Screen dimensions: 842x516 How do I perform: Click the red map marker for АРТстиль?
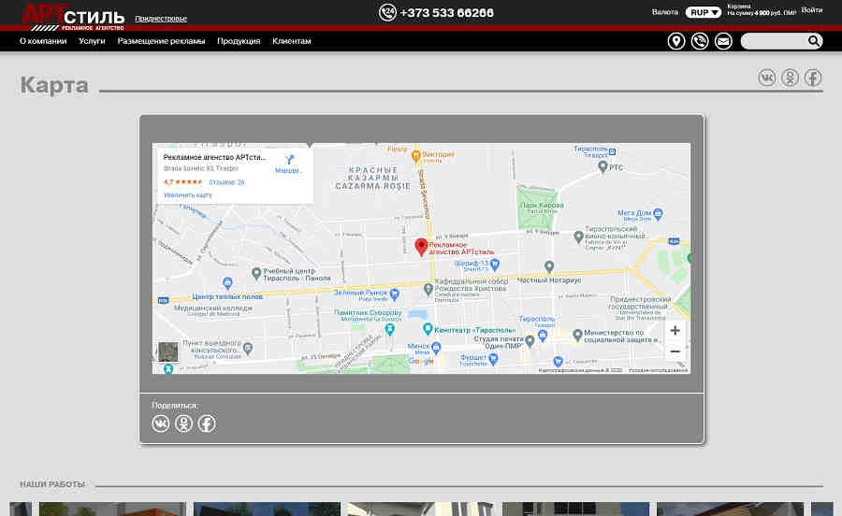[x=421, y=247]
